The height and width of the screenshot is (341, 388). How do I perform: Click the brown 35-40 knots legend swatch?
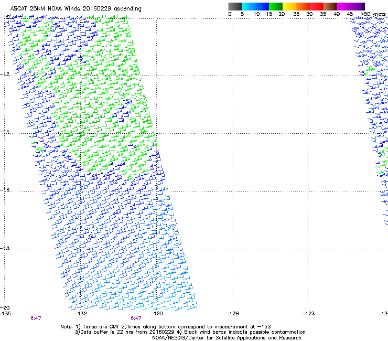click(330, 6)
